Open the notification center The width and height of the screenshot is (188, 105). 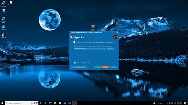pos(185,103)
